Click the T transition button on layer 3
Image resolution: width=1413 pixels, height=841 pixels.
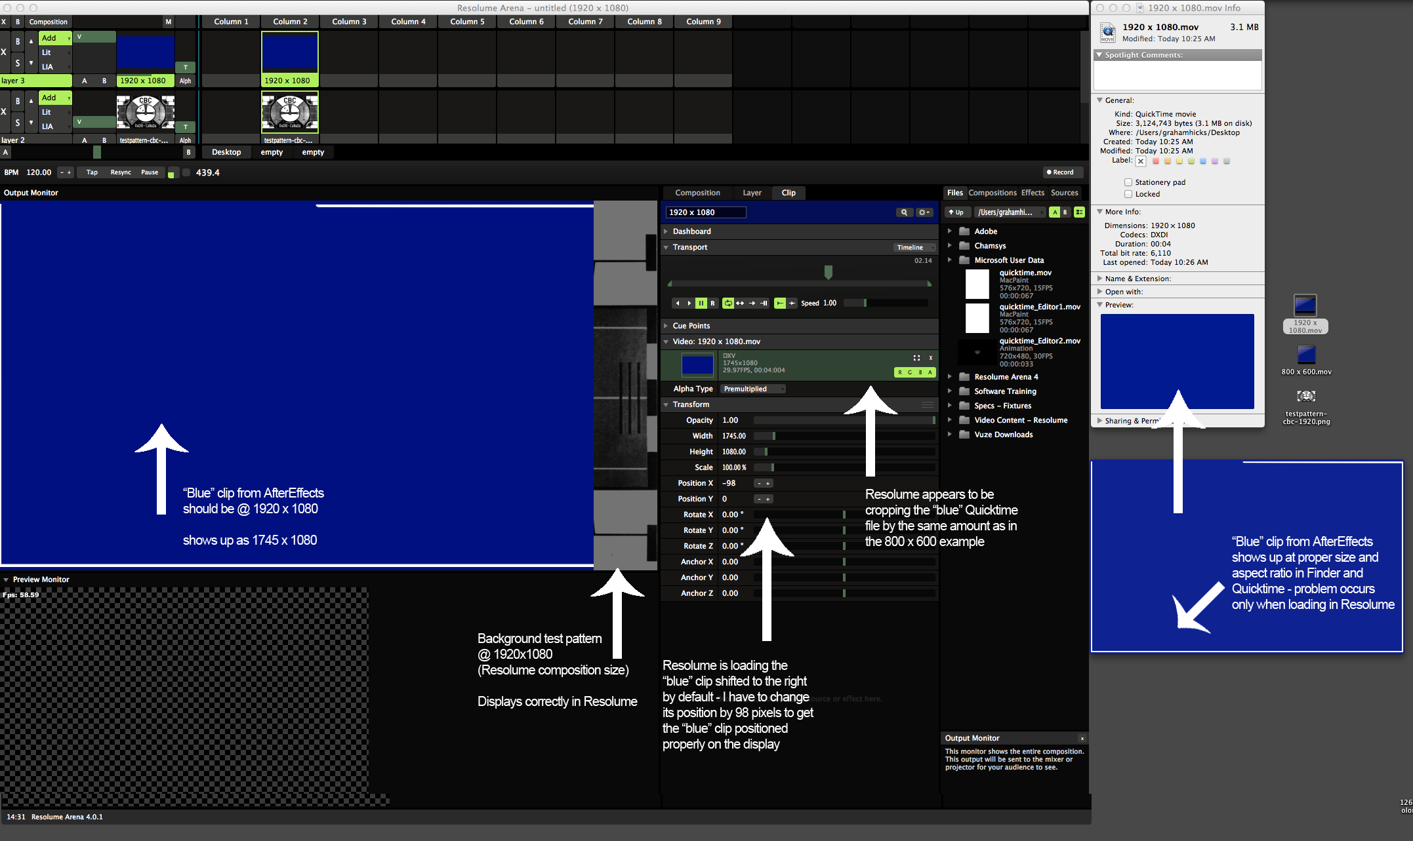pos(186,67)
